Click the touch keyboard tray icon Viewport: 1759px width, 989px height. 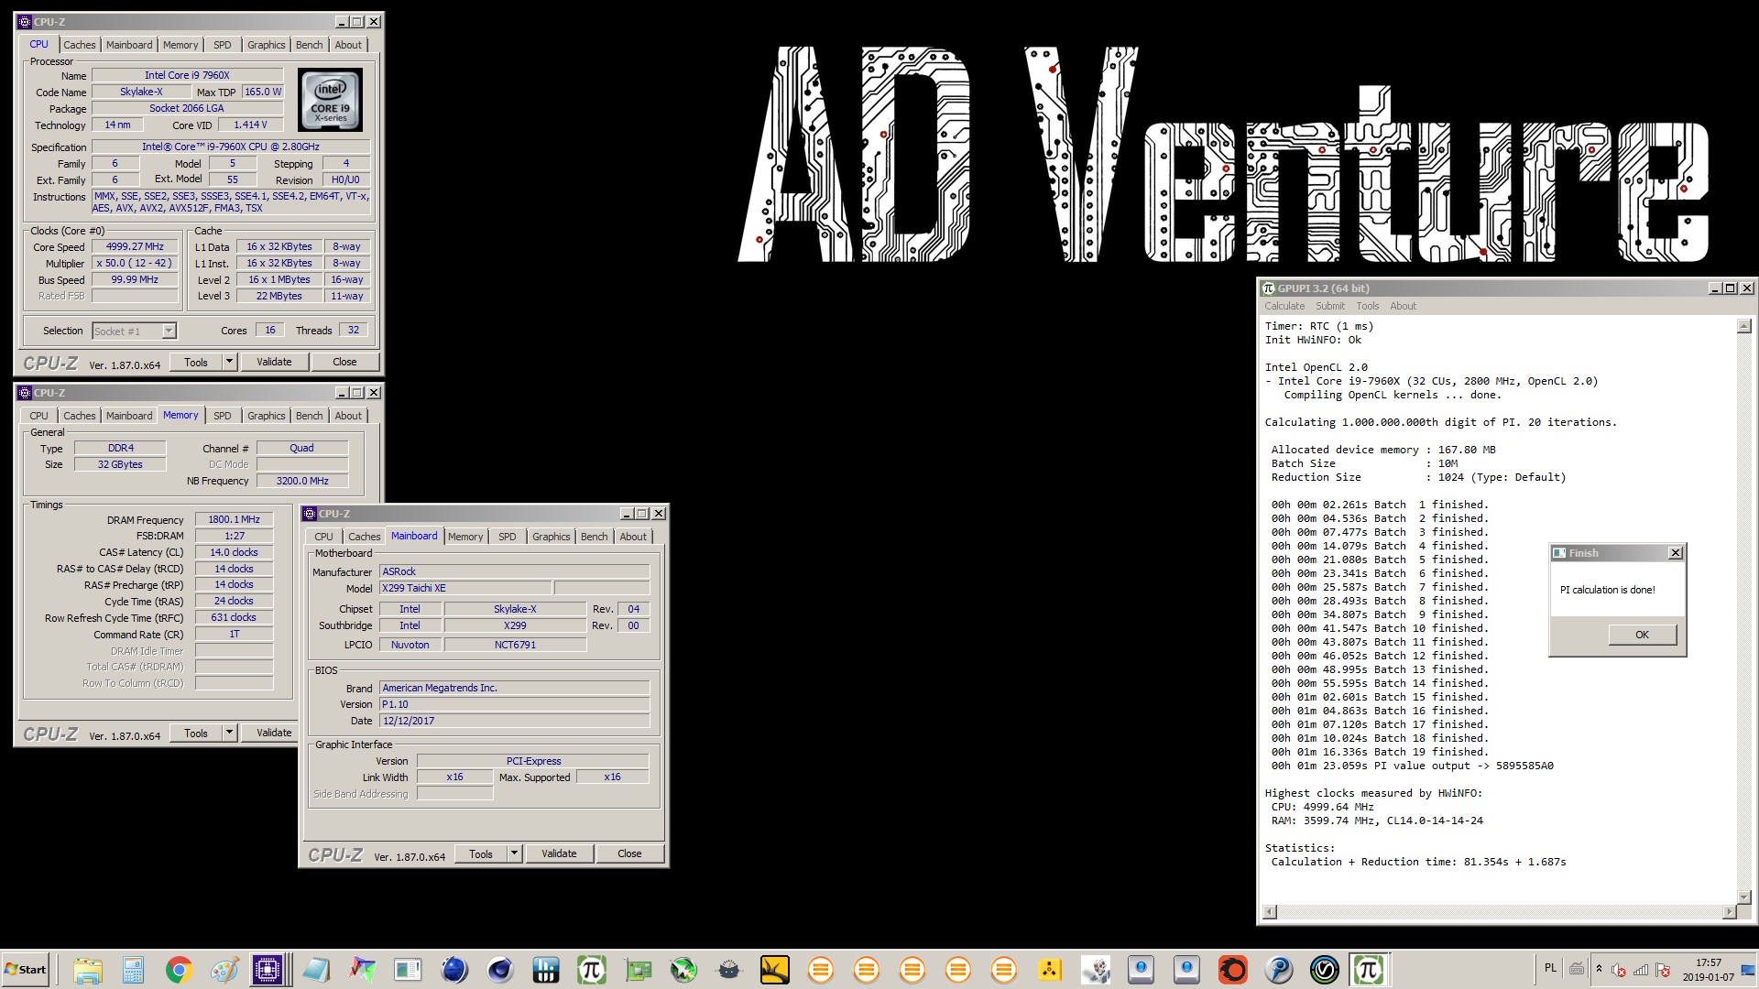pyautogui.click(x=1577, y=969)
